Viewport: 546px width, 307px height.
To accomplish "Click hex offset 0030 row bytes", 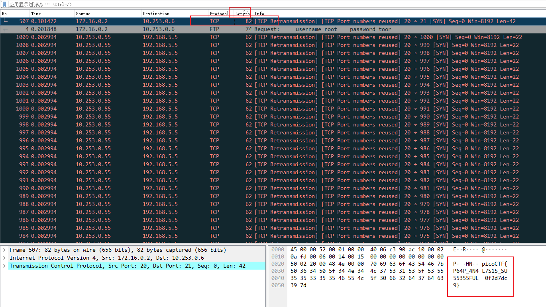I will click(x=367, y=271).
